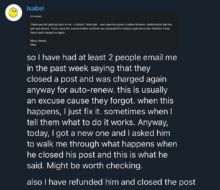This screenshot has height=190, width=220.
Task: Select line 'closed a post and was charged again'
Action: [97, 79]
